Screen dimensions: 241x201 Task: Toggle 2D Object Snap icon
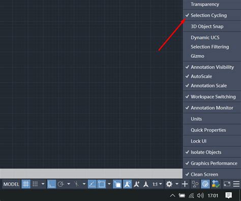point(101,184)
